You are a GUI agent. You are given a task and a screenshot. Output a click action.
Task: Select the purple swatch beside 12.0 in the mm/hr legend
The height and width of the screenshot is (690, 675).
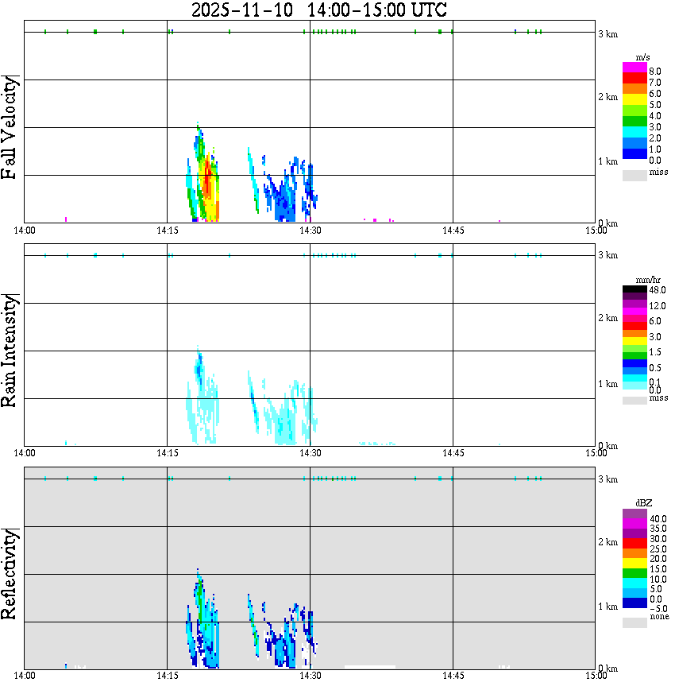tap(634, 304)
